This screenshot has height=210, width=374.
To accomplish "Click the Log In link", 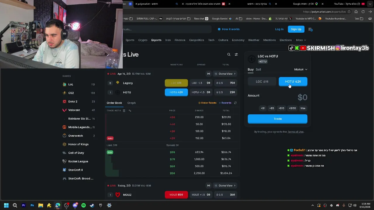I will 279,29.
